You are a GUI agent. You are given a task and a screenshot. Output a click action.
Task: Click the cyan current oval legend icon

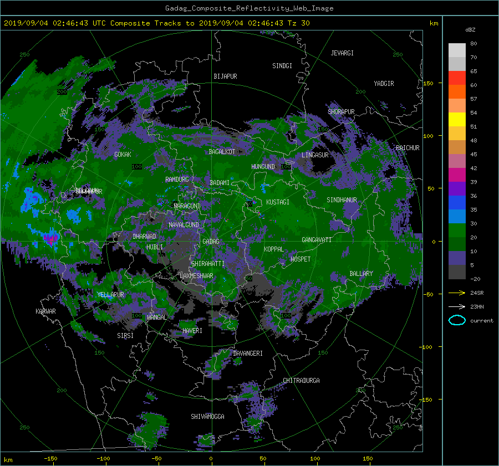(457, 320)
